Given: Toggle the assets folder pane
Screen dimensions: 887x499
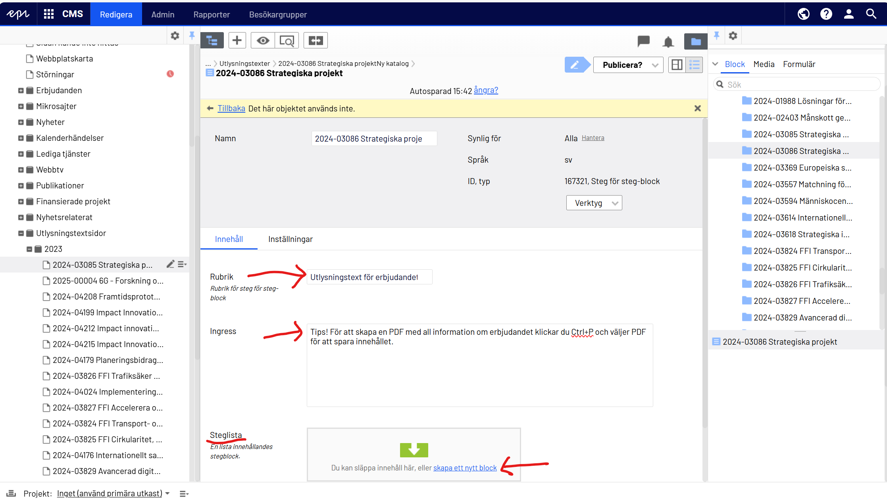Looking at the screenshot, I should [696, 41].
